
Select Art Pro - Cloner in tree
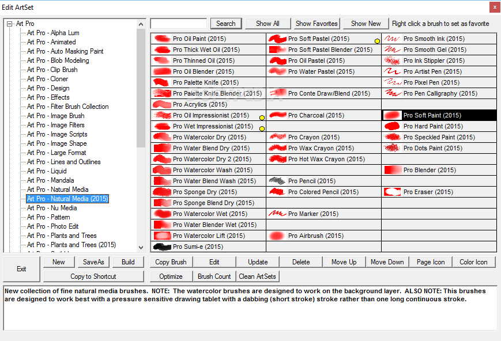coord(48,79)
